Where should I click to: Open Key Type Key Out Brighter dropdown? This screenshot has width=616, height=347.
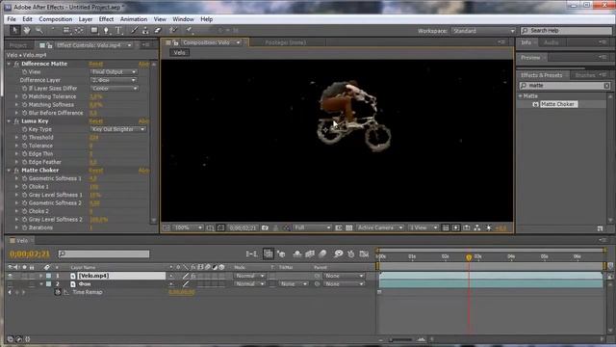pos(117,129)
